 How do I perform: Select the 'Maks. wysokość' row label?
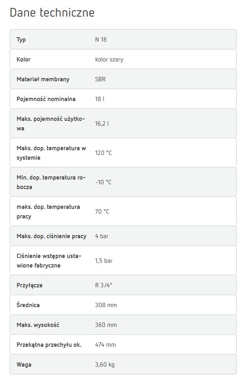coord(38,325)
